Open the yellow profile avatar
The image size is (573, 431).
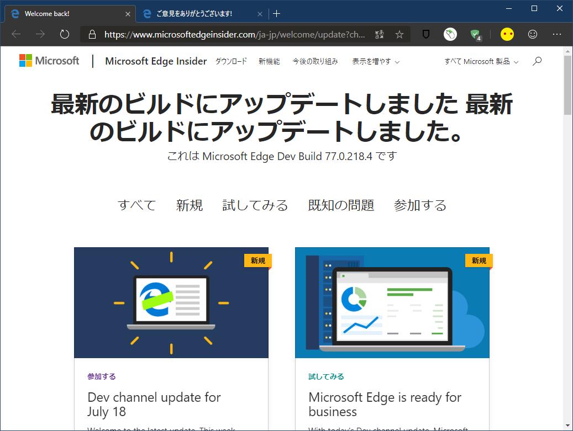[x=507, y=34]
